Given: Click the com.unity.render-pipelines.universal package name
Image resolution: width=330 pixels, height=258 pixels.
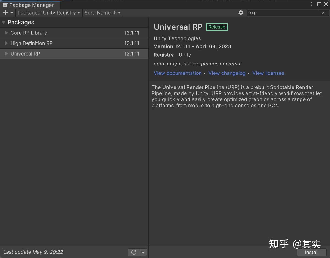Looking at the screenshot, I should 197,63.
